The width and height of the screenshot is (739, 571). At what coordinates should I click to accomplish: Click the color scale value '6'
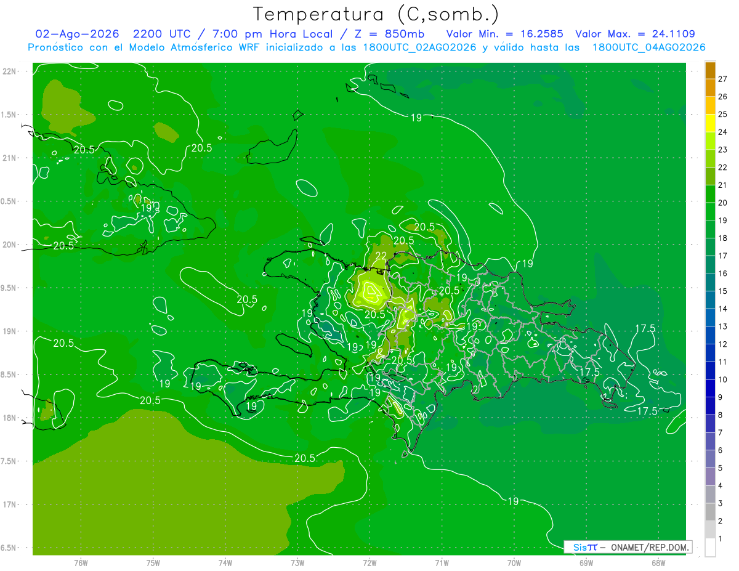pyautogui.click(x=720, y=451)
